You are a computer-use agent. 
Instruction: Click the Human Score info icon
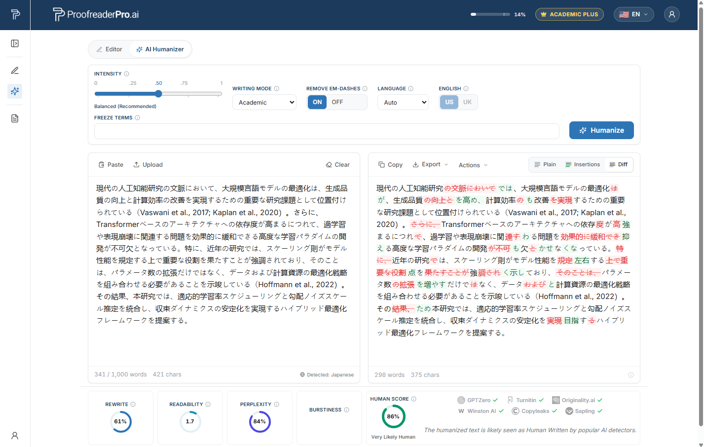tap(413, 399)
